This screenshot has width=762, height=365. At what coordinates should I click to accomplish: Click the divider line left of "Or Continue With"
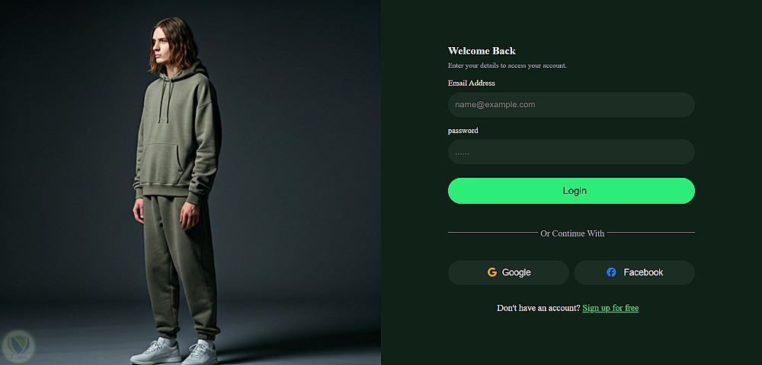click(x=492, y=233)
